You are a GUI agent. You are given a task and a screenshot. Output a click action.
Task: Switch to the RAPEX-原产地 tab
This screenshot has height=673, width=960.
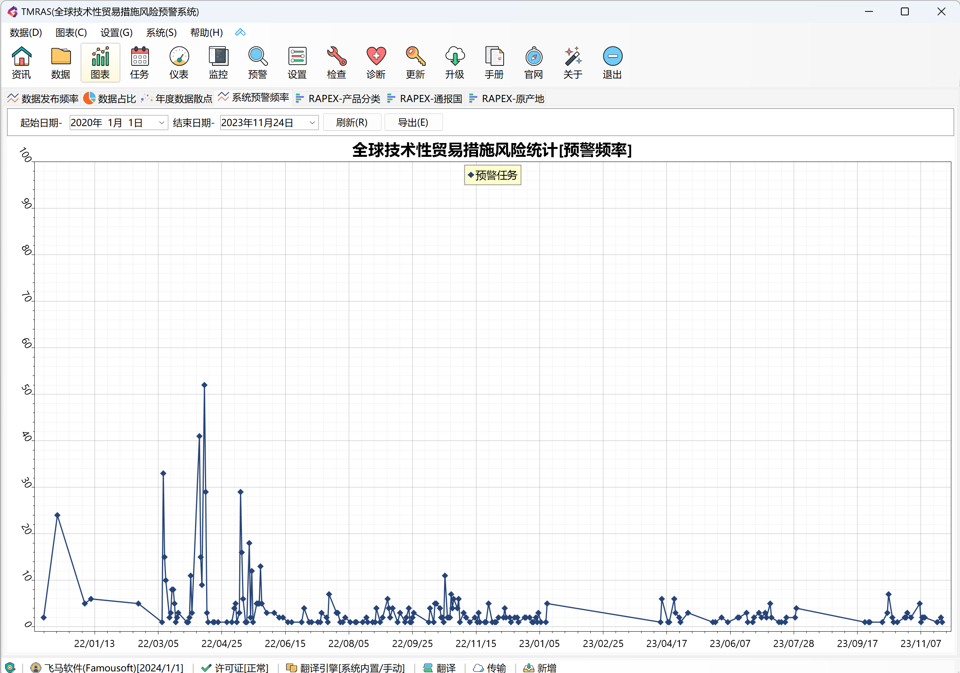coord(506,99)
